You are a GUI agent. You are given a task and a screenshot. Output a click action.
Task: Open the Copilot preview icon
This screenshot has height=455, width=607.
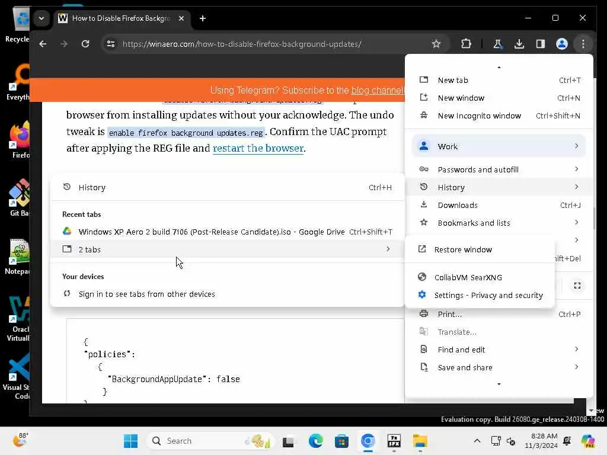click(588, 441)
